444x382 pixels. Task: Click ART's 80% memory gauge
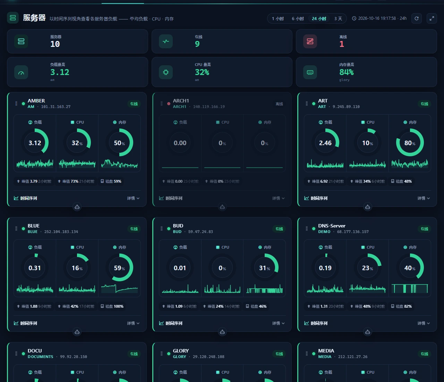click(x=410, y=143)
